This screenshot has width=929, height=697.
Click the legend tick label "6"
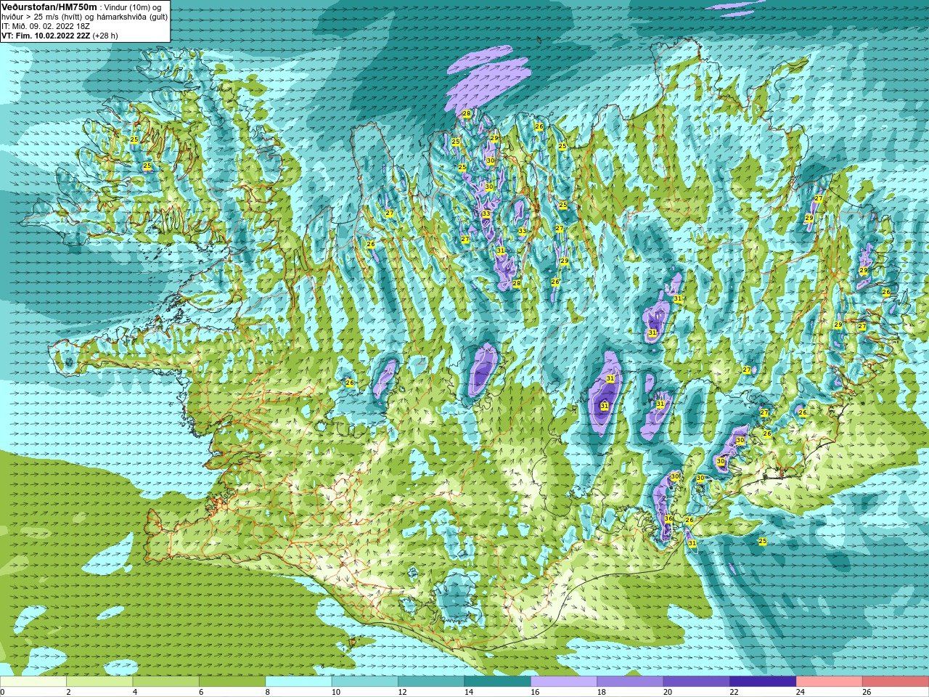tap(201, 692)
